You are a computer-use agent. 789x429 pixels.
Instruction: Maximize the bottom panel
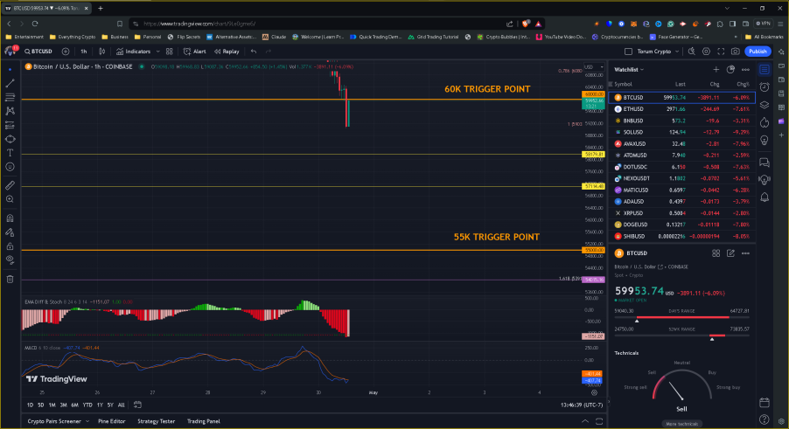[599, 421]
